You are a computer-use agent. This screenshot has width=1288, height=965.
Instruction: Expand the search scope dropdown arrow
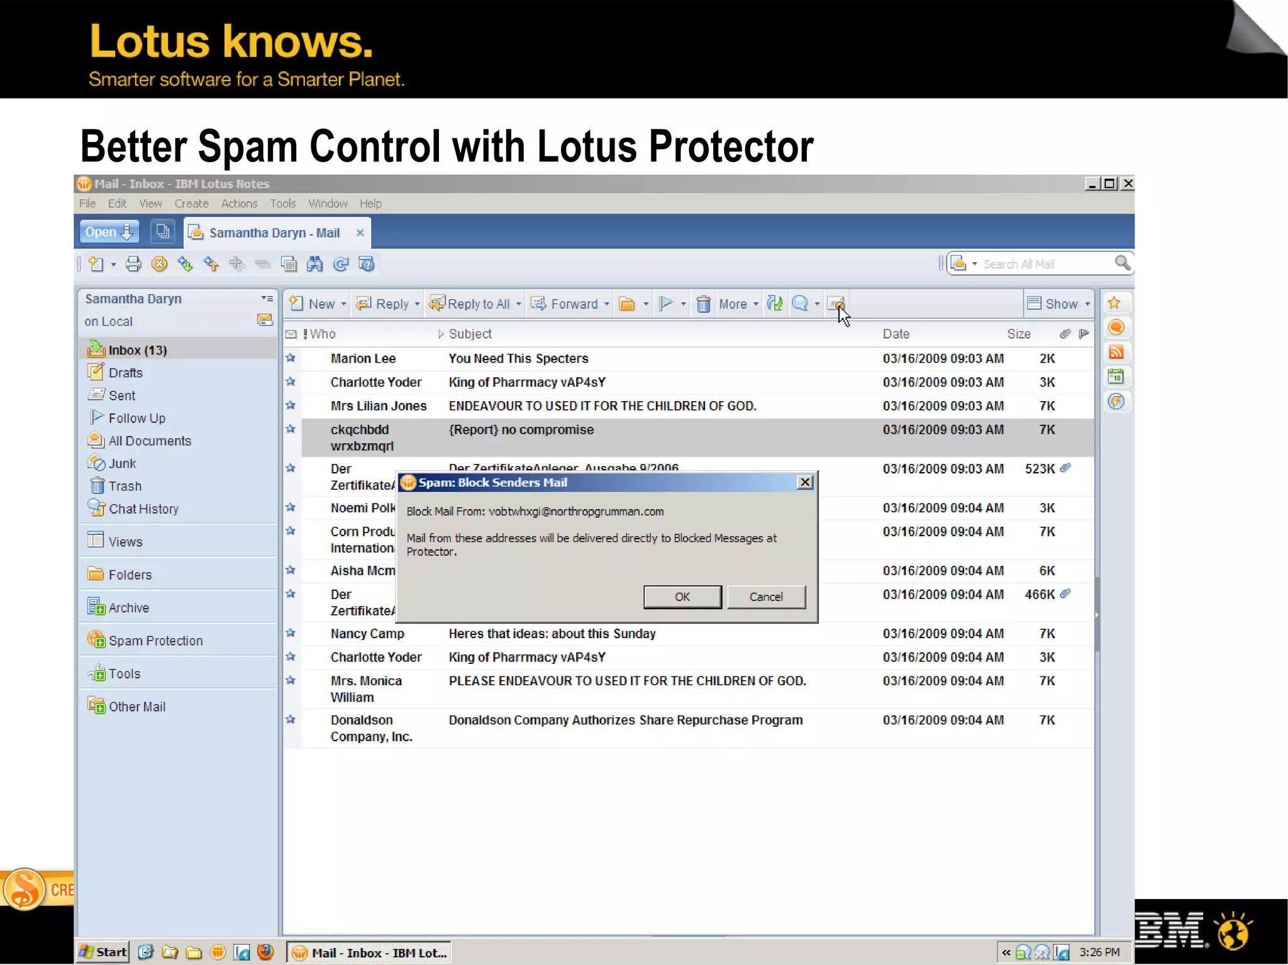click(974, 264)
